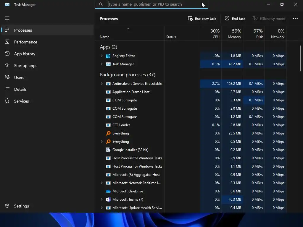
Task: Click the process list vertical scrollbar
Action: tap(301, 58)
